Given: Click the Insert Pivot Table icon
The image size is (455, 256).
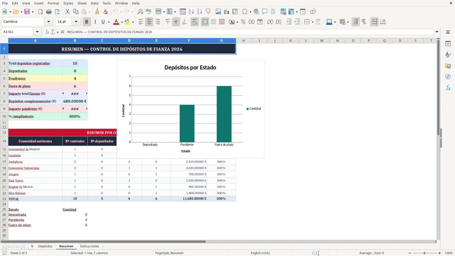Looking at the screenshot, I should click(235, 12).
